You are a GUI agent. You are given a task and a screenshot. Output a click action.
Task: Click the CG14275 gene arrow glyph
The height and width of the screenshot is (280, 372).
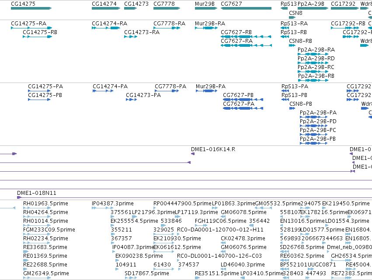point(31,8)
